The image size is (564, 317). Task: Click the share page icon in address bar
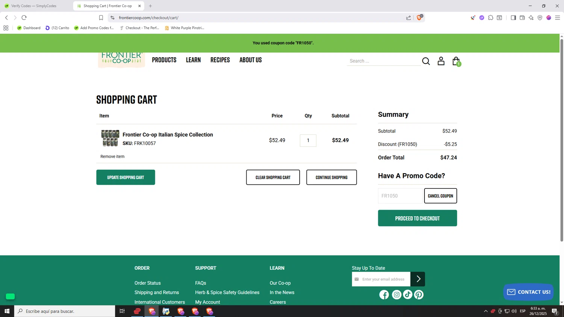(x=409, y=18)
